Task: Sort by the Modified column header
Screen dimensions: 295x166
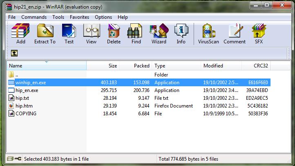Action: pyautogui.click(x=221, y=66)
